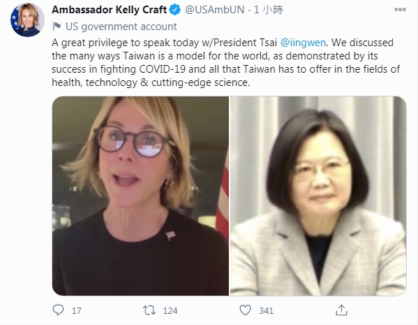Click the 1 小時 timestamp
The height and width of the screenshot is (325, 418).
pyautogui.click(x=268, y=10)
